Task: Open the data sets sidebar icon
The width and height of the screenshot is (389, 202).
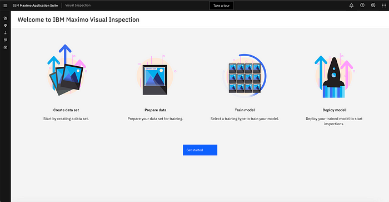Action: [x=6, y=18]
